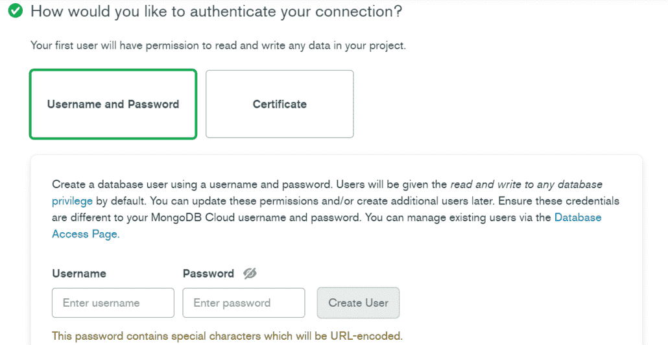The width and height of the screenshot is (668, 345).
Task: Click the URL-encoded password warning text
Action: pos(227,336)
